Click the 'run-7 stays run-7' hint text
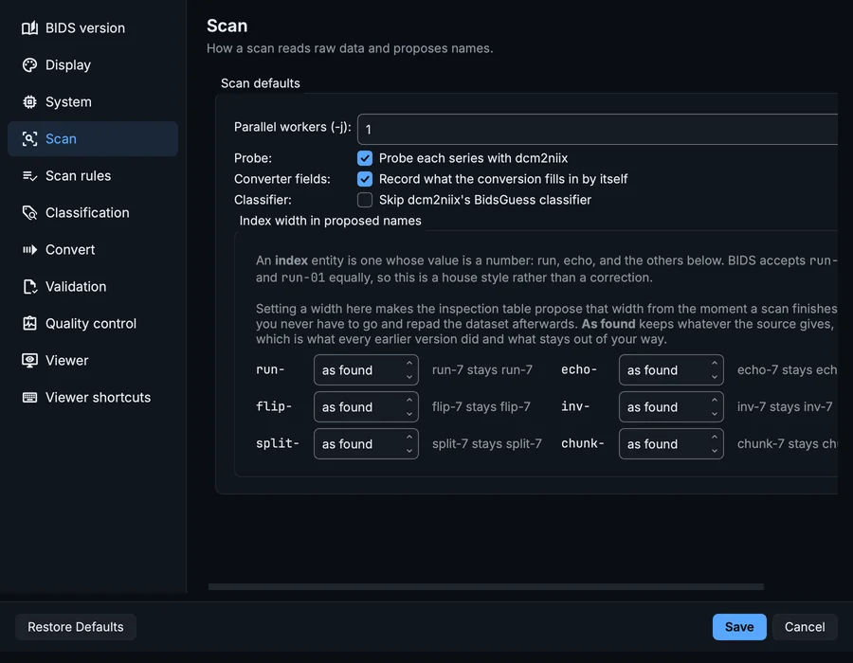 click(x=482, y=369)
